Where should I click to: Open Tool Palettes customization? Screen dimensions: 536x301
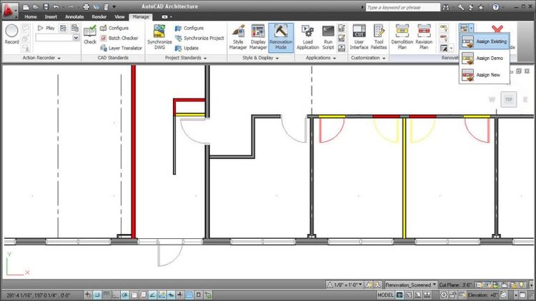pyautogui.click(x=379, y=37)
